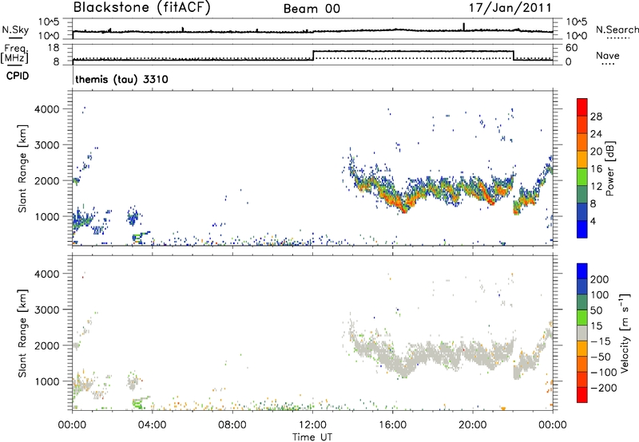Click the noise spike near 19:30
Image resolution: width=639 pixels, height=442 pixels.
[464, 27]
